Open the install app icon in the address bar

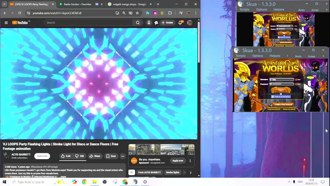click(x=117, y=13)
